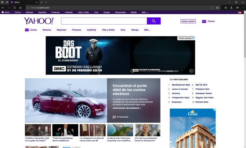The image size is (246, 148).
Task: Click the red Tesla in snow image
Action: (x=66, y=100)
